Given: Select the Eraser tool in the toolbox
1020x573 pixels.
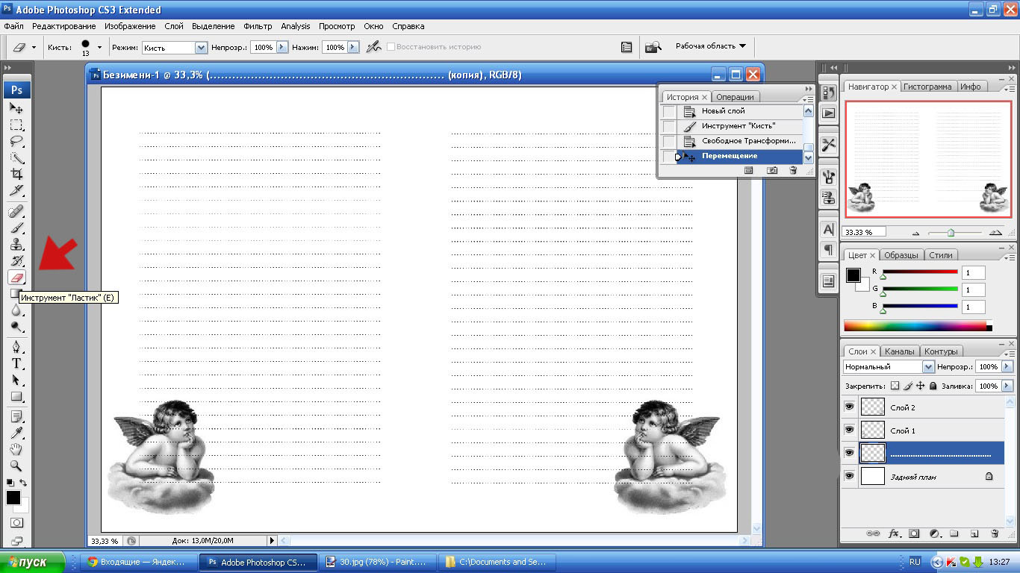Looking at the screenshot, I should (16, 277).
